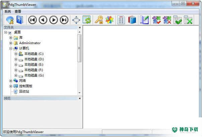Select 库 folder in tree
Viewport: 202px width, 137px height.
[21, 37]
